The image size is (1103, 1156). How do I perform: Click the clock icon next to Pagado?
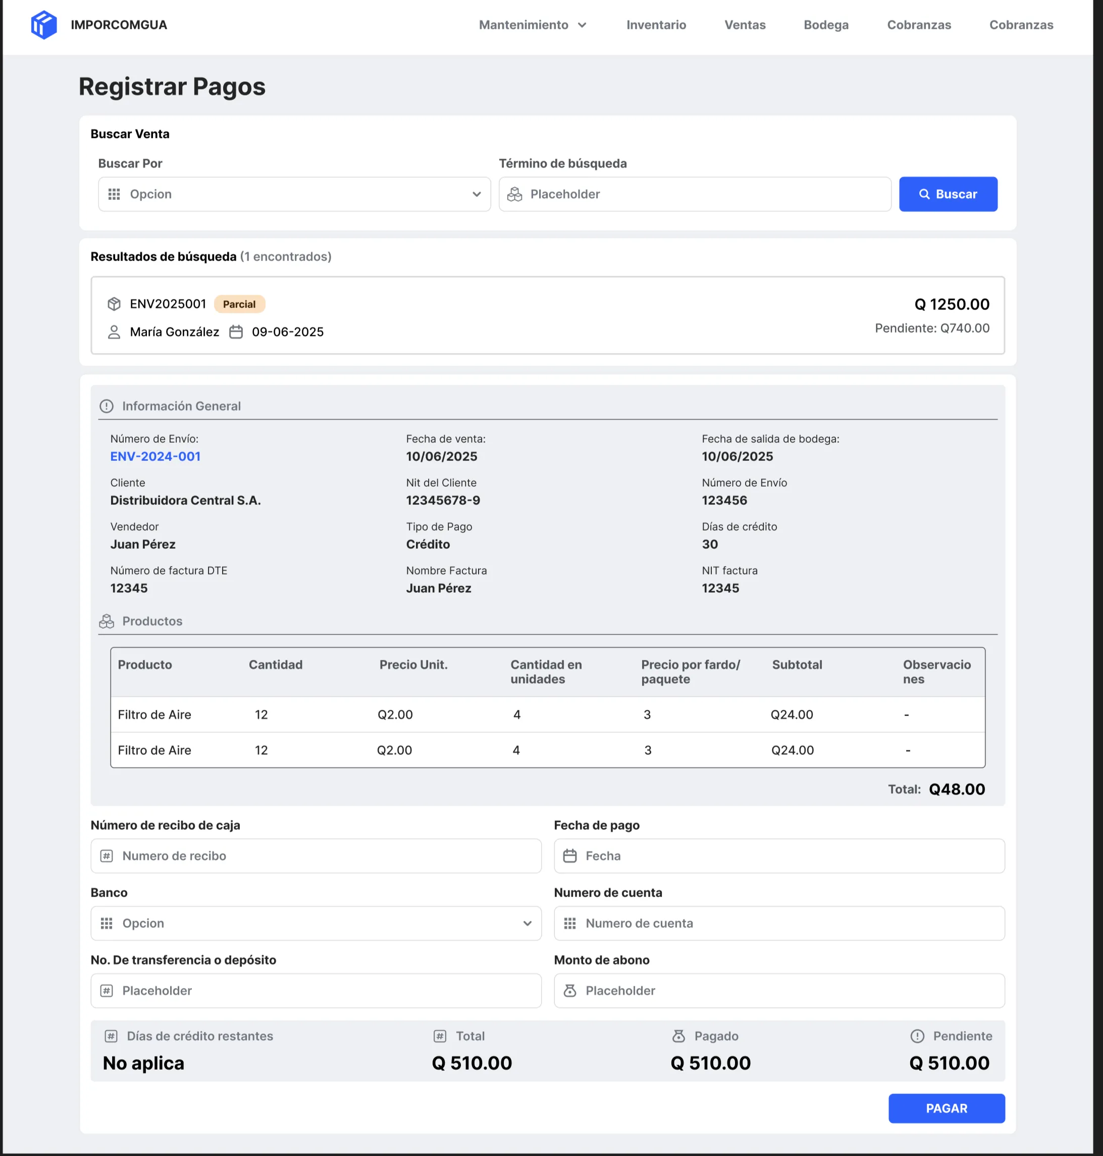pos(679,1037)
